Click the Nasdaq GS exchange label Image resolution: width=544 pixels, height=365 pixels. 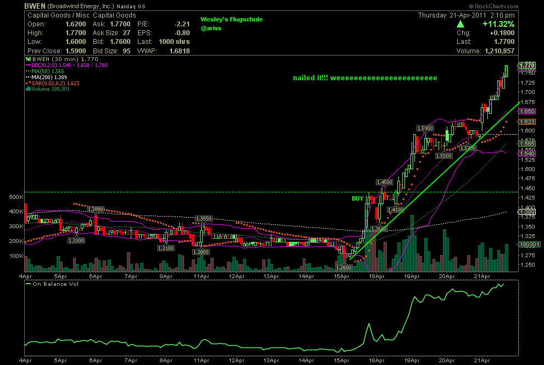pyautogui.click(x=131, y=6)
